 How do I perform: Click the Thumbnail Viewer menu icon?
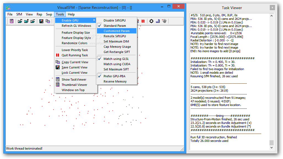(x=58, y=84)
